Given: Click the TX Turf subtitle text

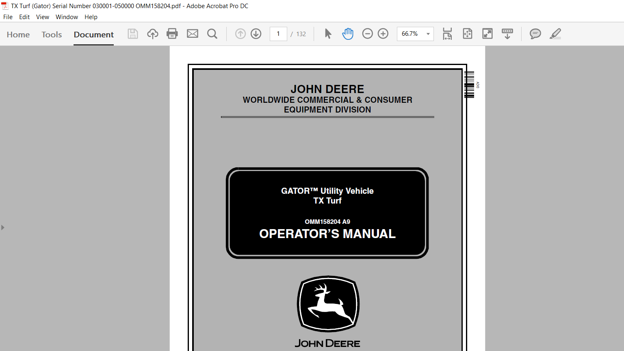Looking at the screenshot, I should (327, 201).
